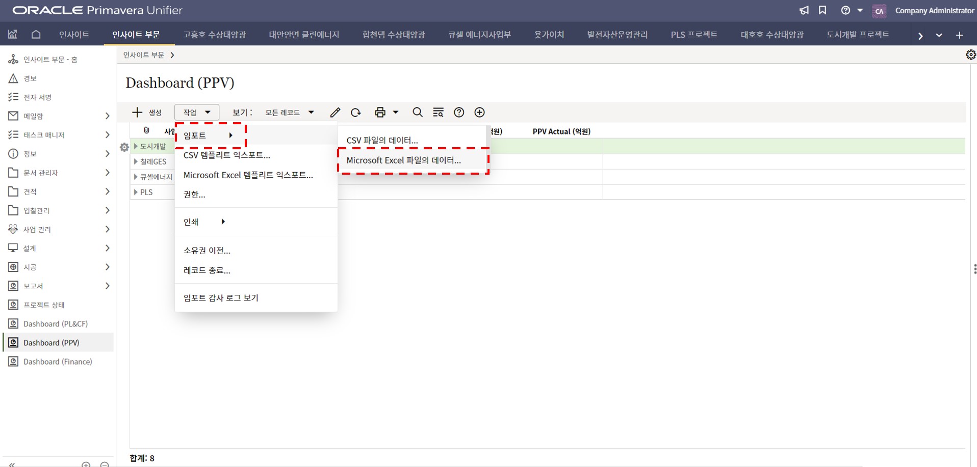Screen dimensions: 977x467
Task: Expand the 메일함 sidebar section
Action: pos(107,116)
